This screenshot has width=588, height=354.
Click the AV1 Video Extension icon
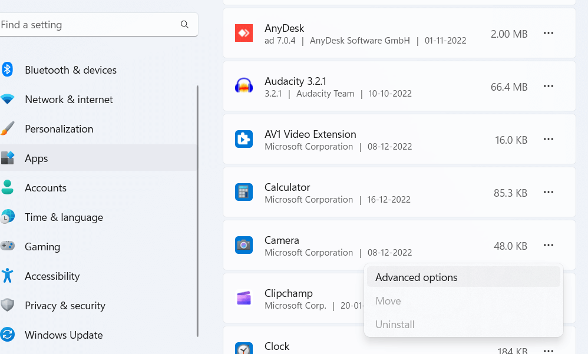(x=244, y=139)
